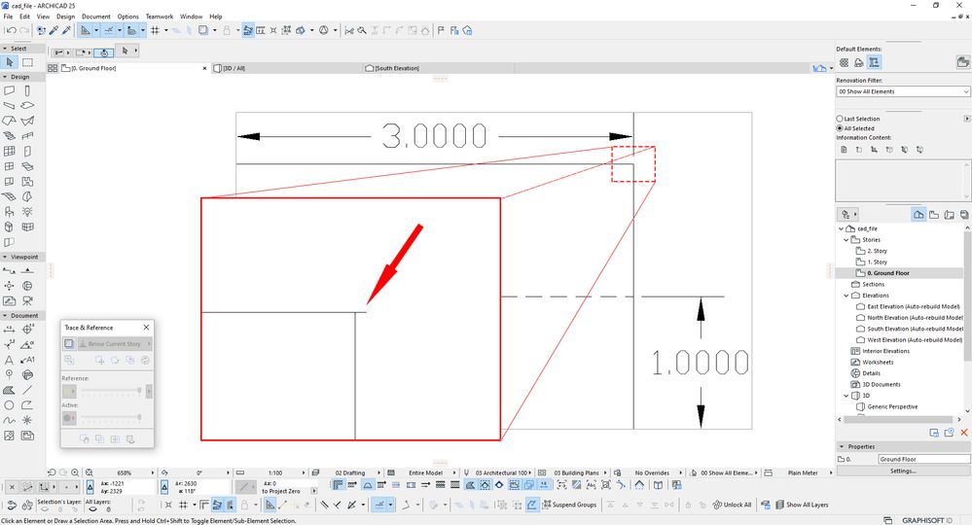Activate the Wall tool
The width and height of the screenshot is (972, 525).
pyautogui.click(x=10, y=90)
